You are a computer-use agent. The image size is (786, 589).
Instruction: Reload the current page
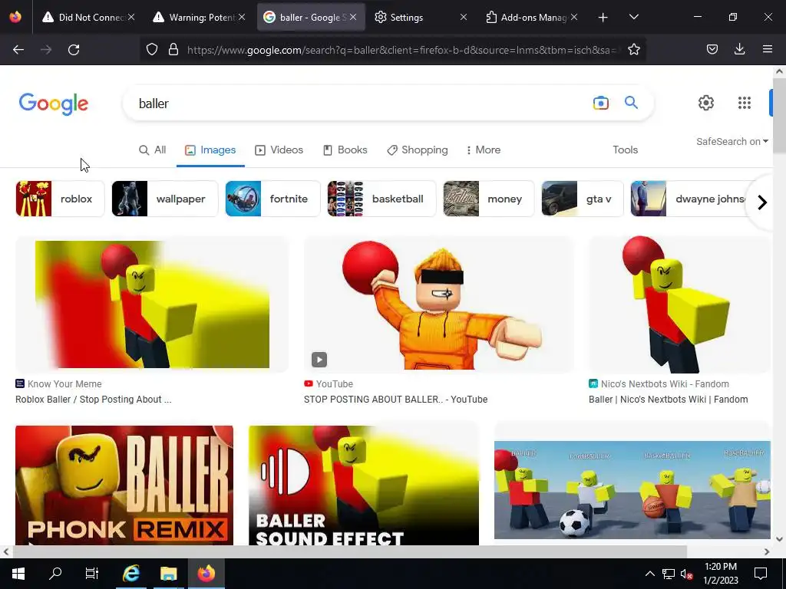74,49
